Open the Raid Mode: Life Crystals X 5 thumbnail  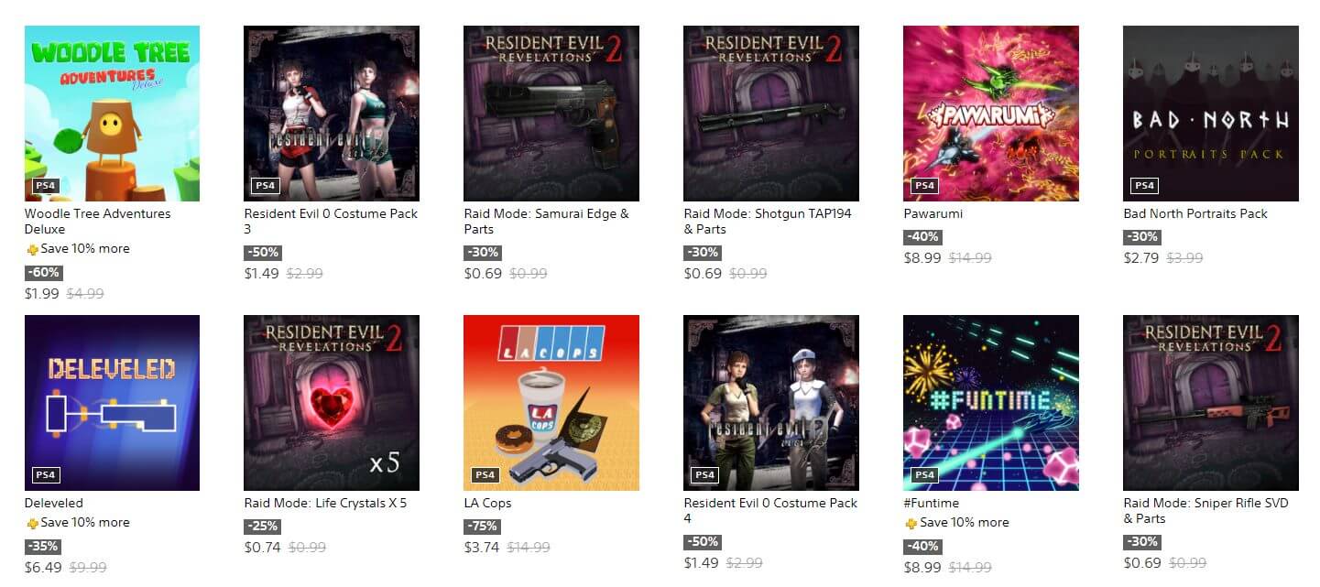(332, 403)
